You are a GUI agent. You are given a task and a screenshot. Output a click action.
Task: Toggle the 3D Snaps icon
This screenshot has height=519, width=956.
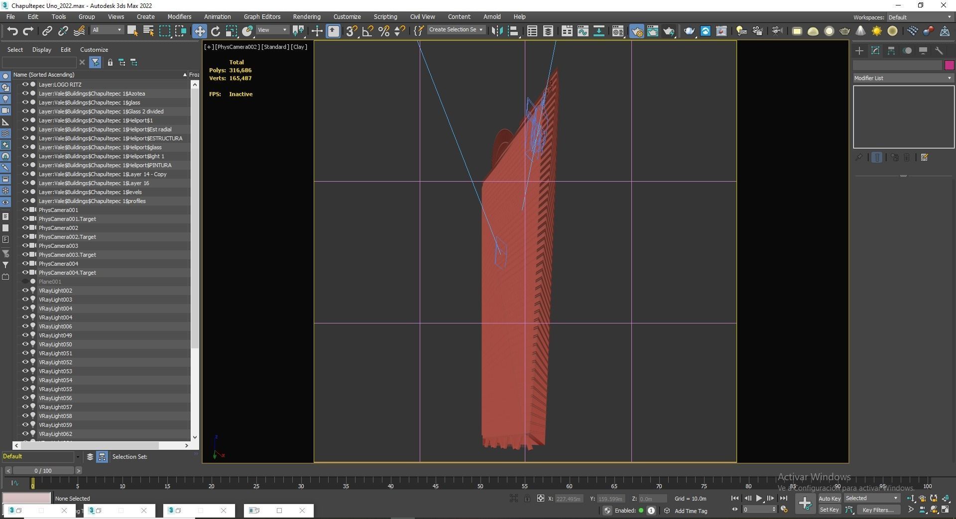352,31
